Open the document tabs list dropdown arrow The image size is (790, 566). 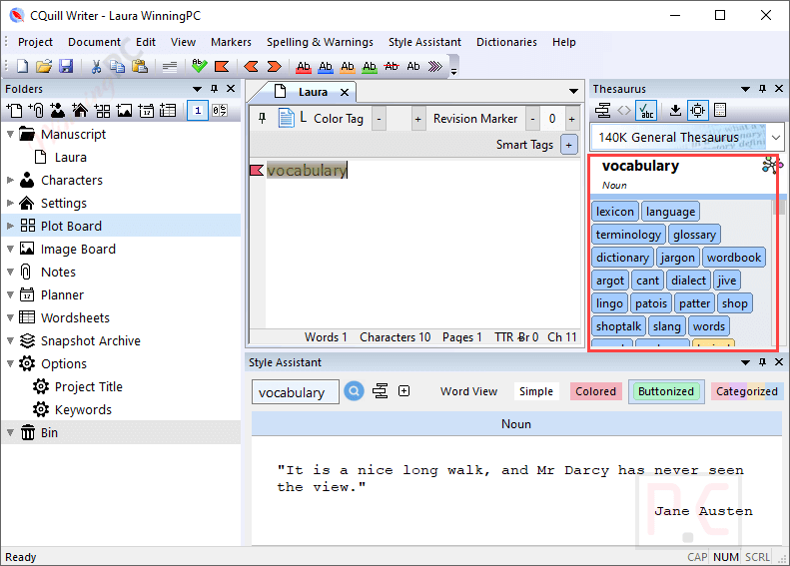tap(573, 91)
